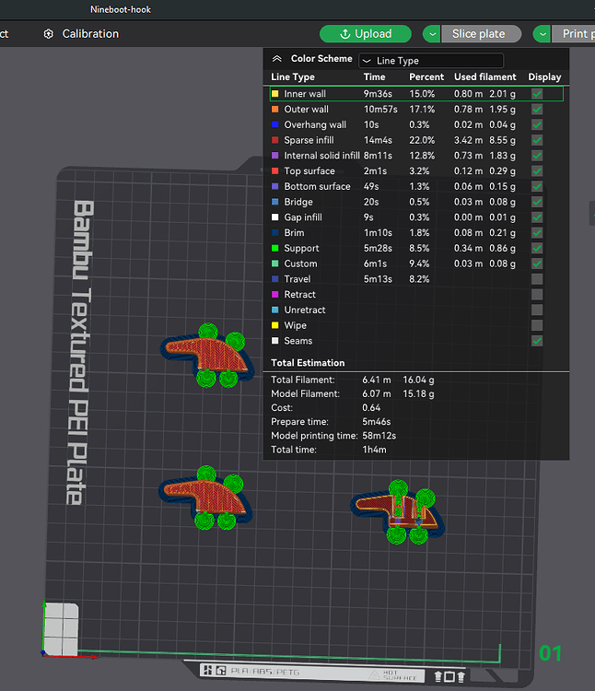Enable Retract display checkbox
595x691 pixels.
537,295
